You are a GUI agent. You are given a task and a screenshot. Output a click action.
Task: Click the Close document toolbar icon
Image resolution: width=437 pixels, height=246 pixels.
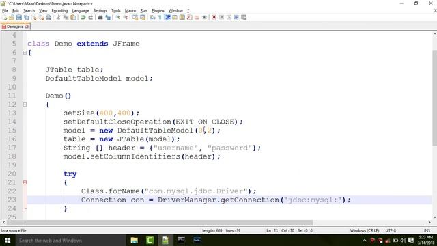pyautogui.click(x=34, y=18)
